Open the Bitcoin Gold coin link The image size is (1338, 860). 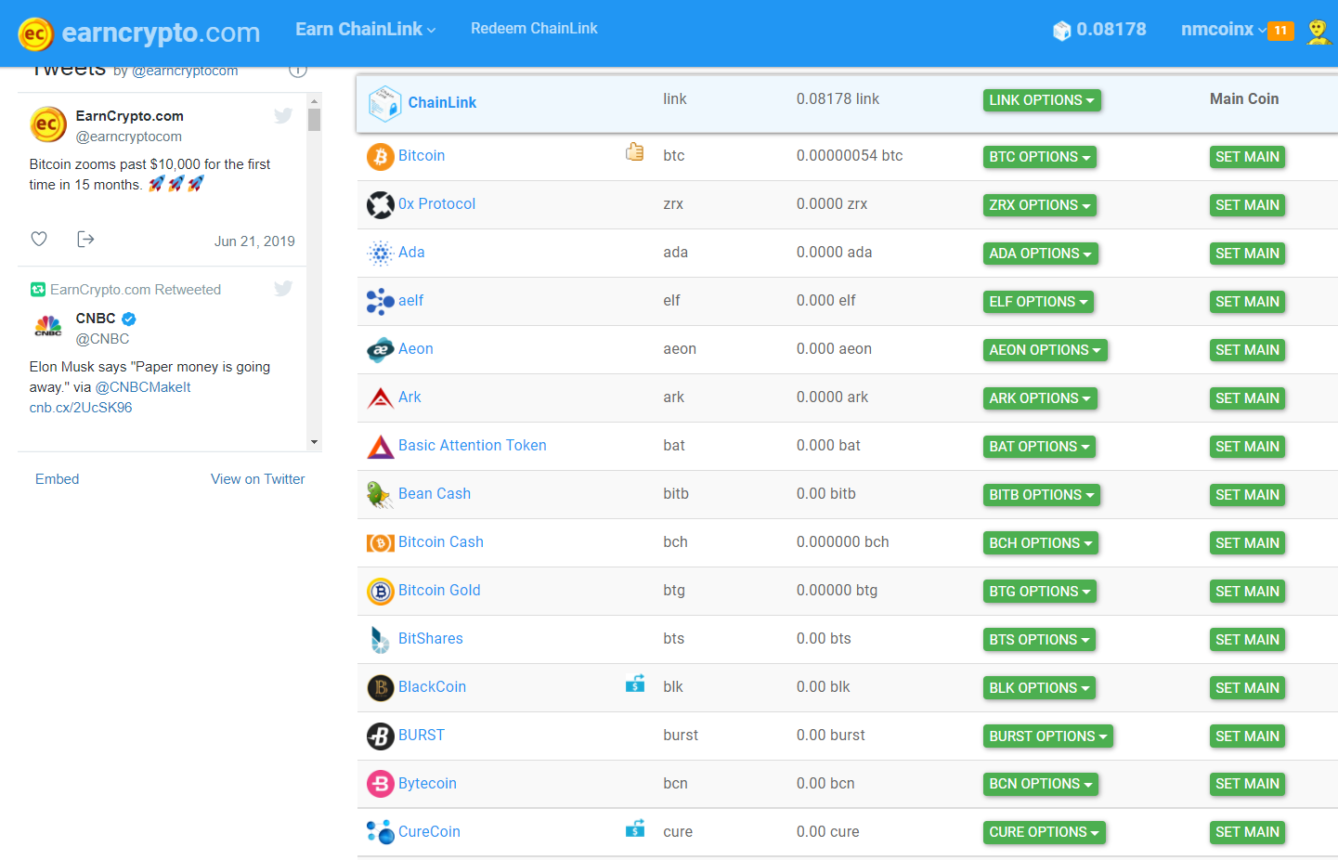pyautogui.click(x=439, y=591)
